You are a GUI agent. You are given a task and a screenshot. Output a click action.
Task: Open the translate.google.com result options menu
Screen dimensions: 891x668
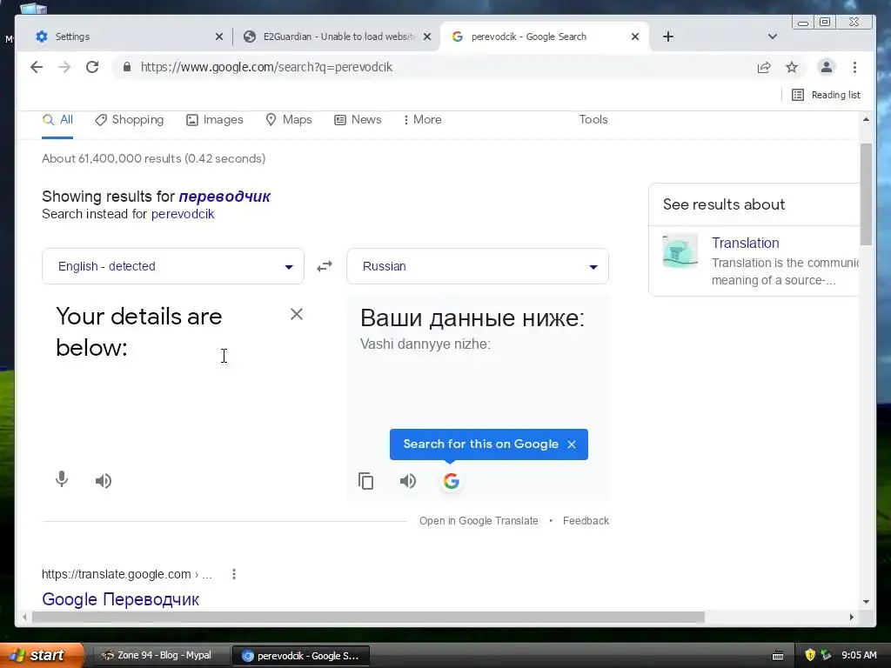pyautogui.click(x=233, y=574)
